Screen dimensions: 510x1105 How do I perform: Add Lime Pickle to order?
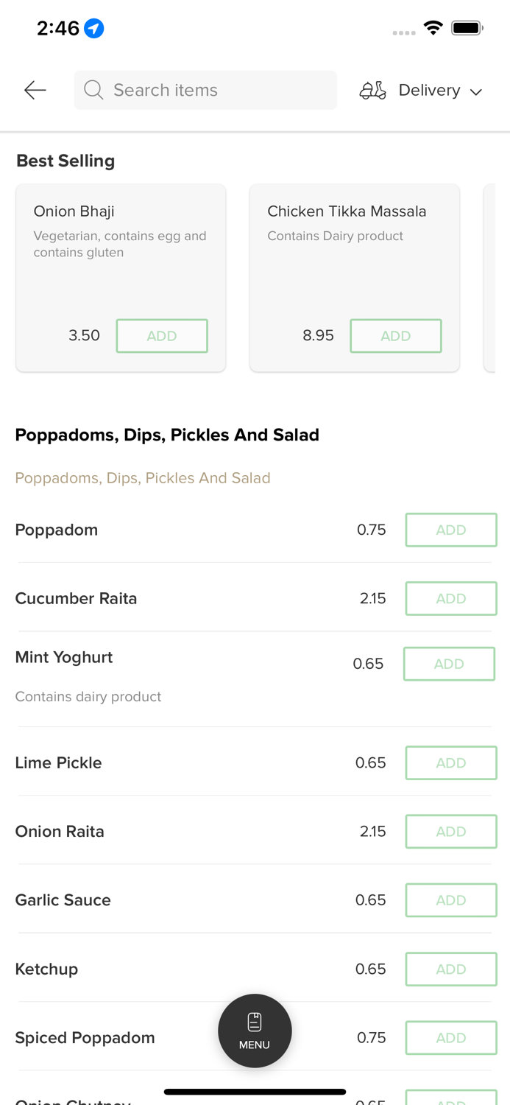[451, 762]
